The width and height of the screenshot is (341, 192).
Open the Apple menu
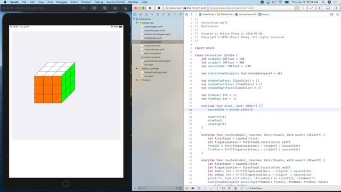pos(5,2)
